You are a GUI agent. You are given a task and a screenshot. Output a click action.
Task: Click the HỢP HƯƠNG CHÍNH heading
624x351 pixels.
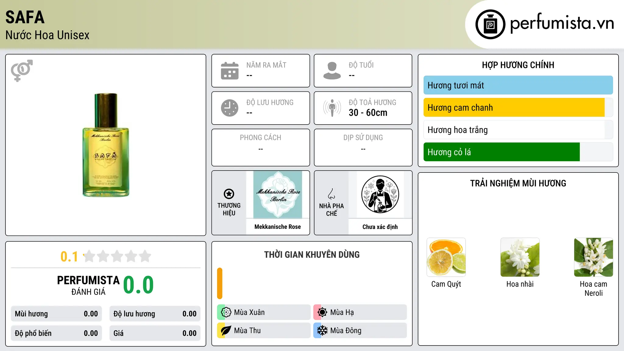click(x=518, y=65)
